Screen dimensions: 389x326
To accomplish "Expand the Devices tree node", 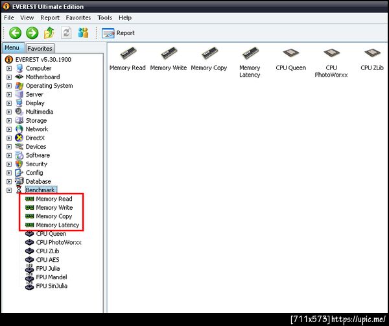I will 9,147.
